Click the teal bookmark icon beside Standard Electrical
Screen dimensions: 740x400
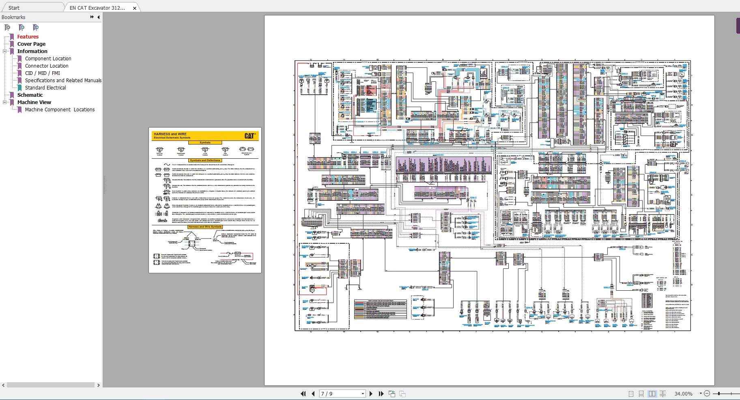click(x=19, y=88)
